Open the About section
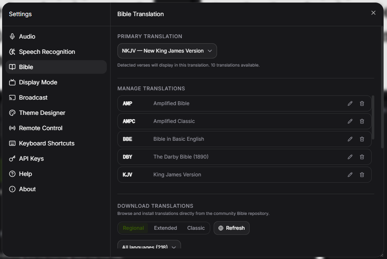This screenshot has width=387, height=259. [56, 189]
